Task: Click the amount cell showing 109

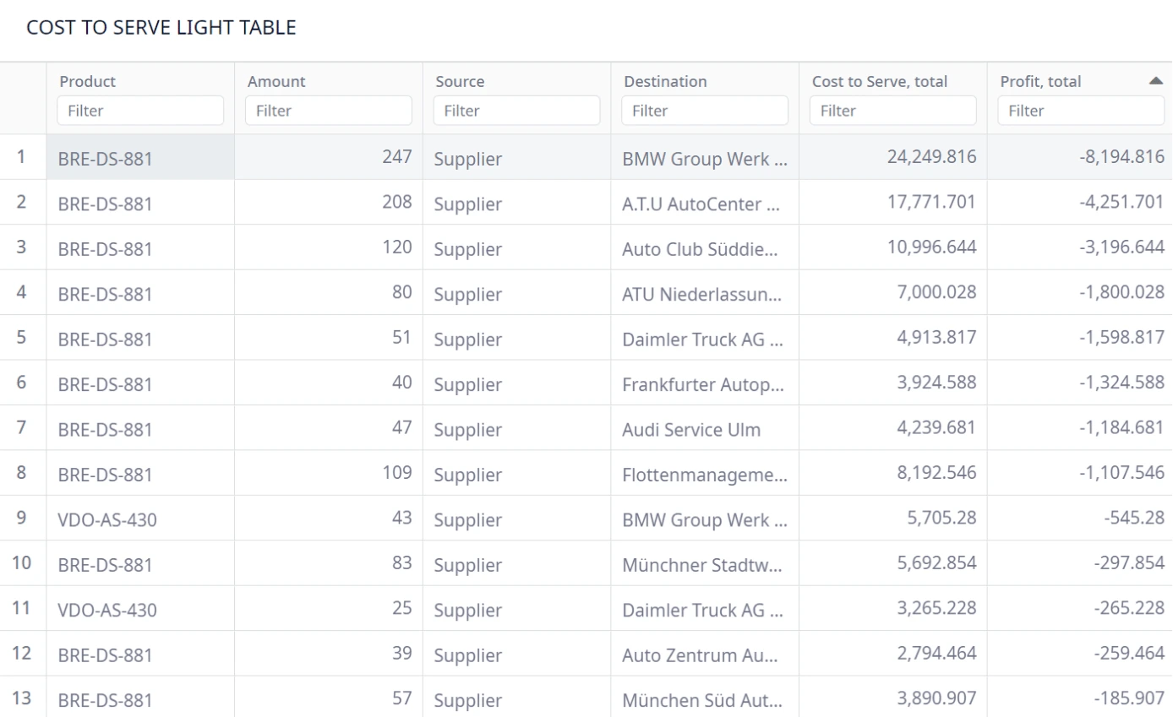Action: [329, 473]
